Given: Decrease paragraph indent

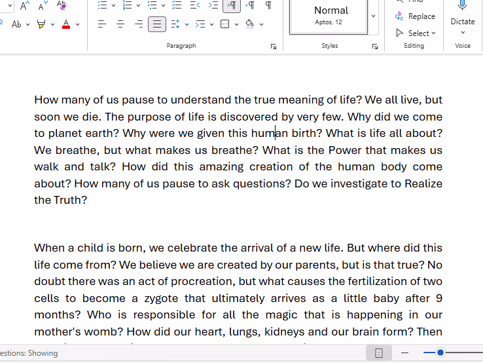Looking at the screenshot, I should [x=195, y=5].
